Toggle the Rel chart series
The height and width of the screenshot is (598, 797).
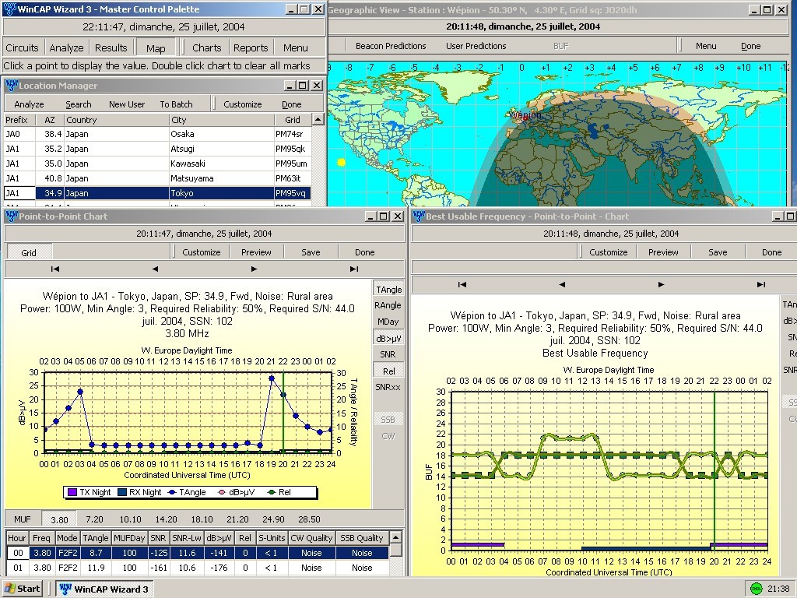[388, 371]
